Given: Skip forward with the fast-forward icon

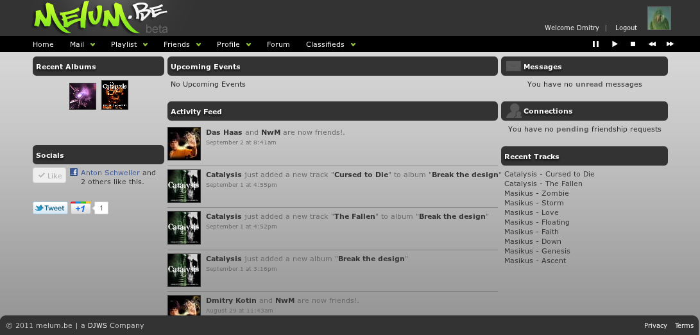Looking at the screenshot, I should pyautogui.click(x=670, y=44).
